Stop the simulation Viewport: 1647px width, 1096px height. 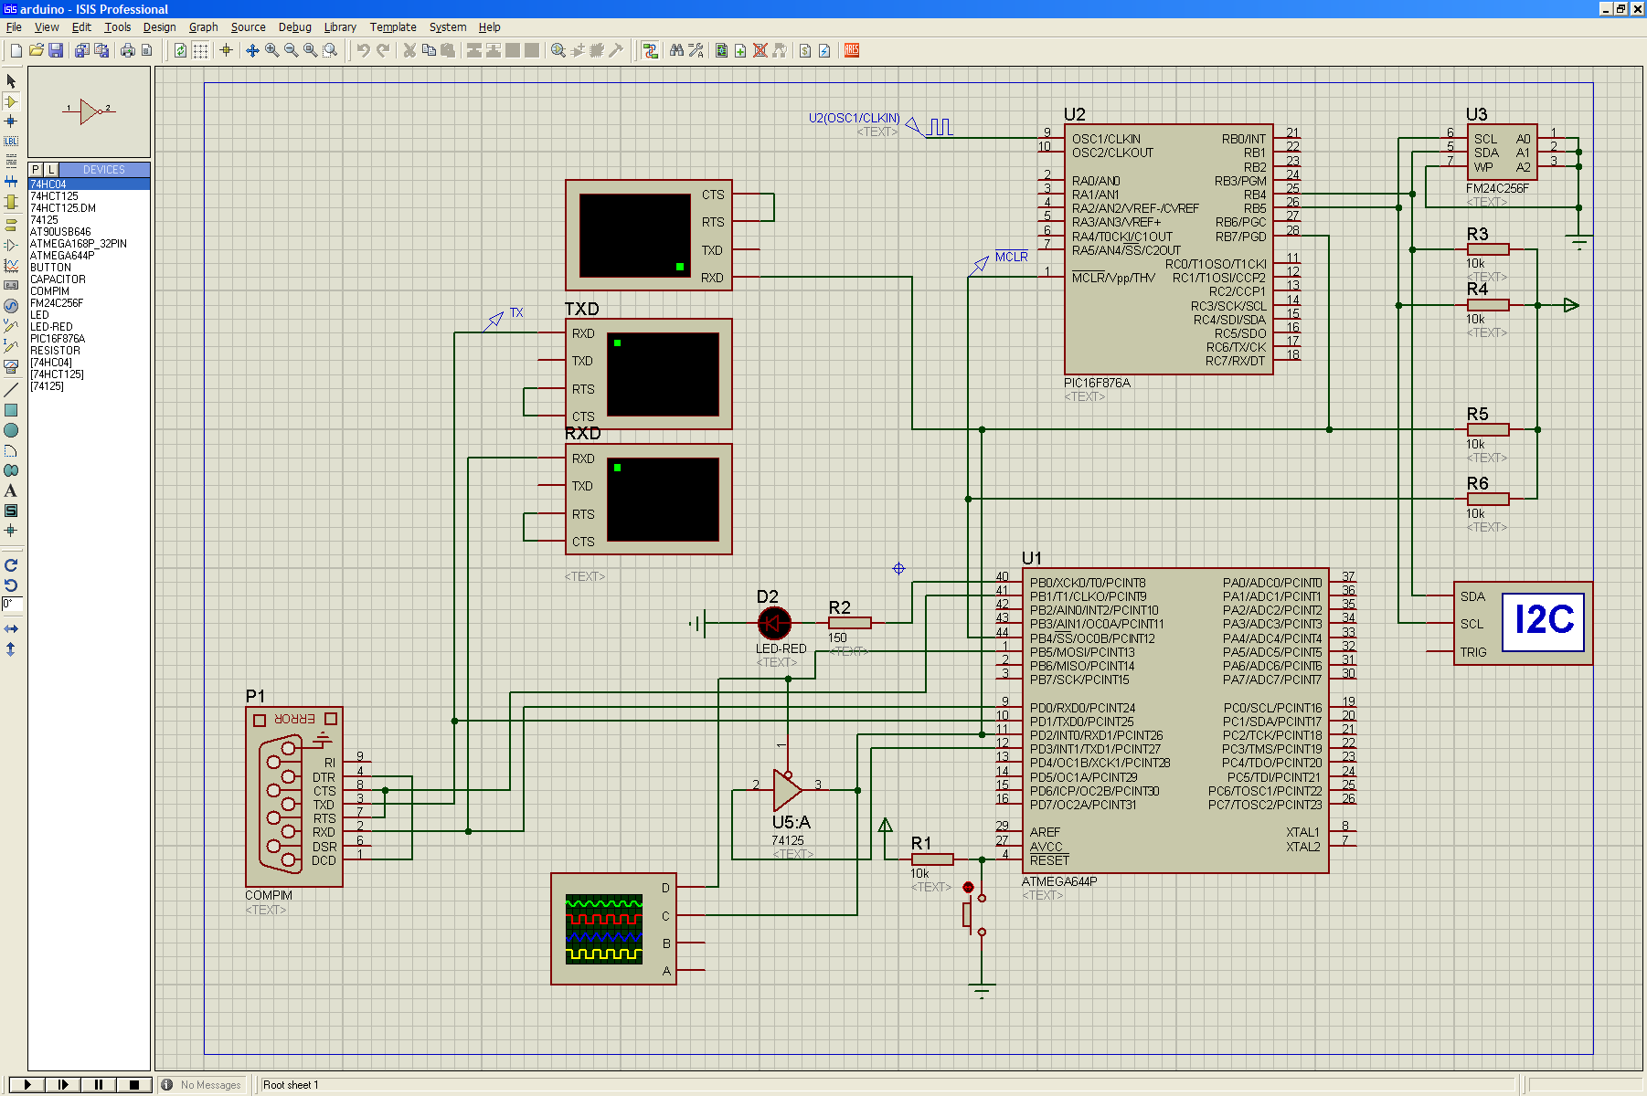(x=134, y=1085)
